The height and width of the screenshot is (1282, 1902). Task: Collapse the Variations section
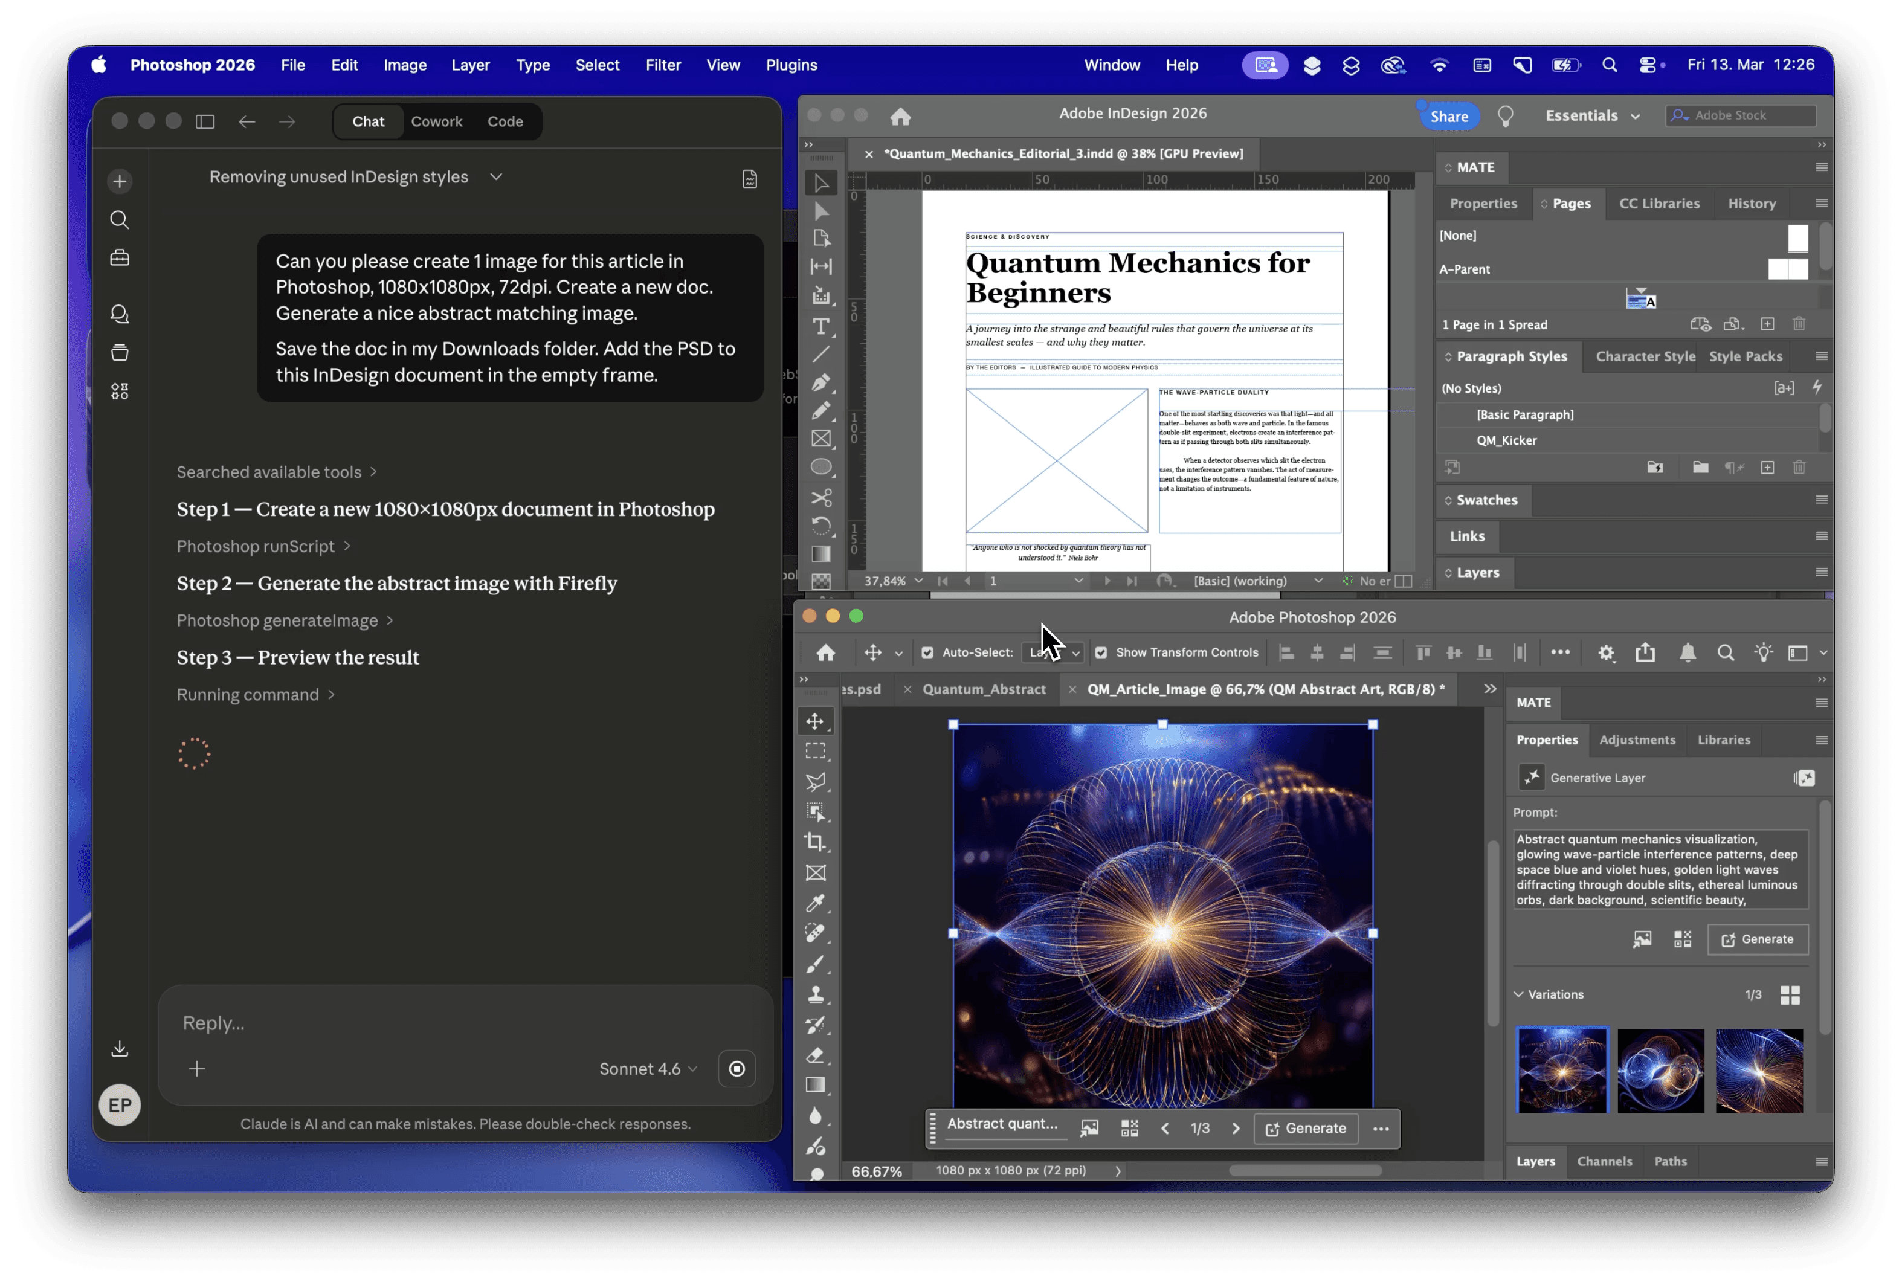pyautogui.click(x=1518, y=994)
